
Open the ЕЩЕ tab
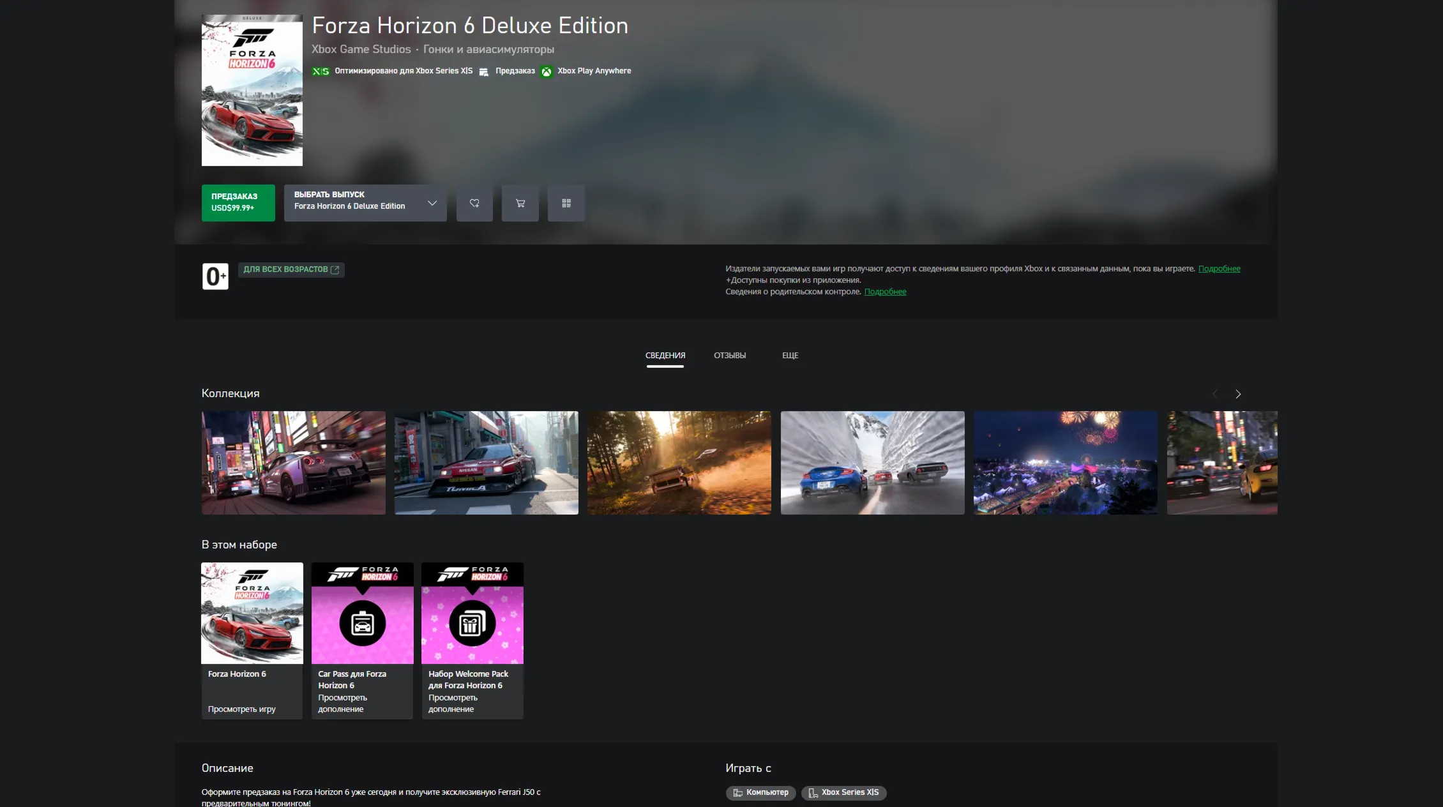pyautogui.click(x=790, y=356)
